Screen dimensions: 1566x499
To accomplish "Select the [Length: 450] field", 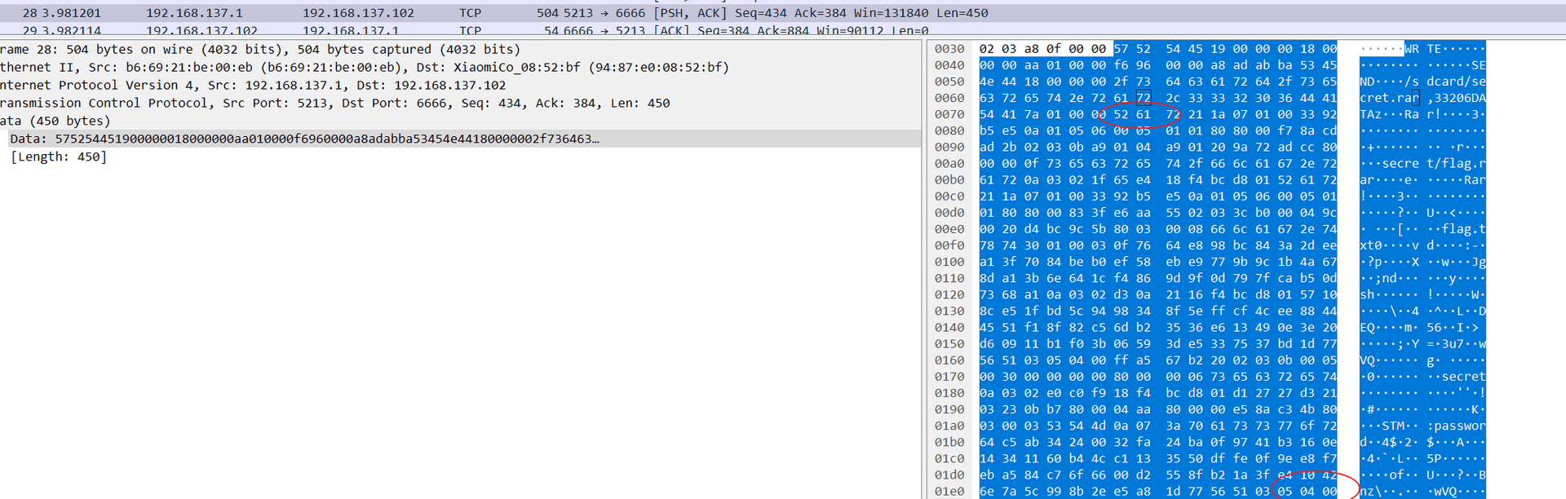I will click(x=58, y=157).
